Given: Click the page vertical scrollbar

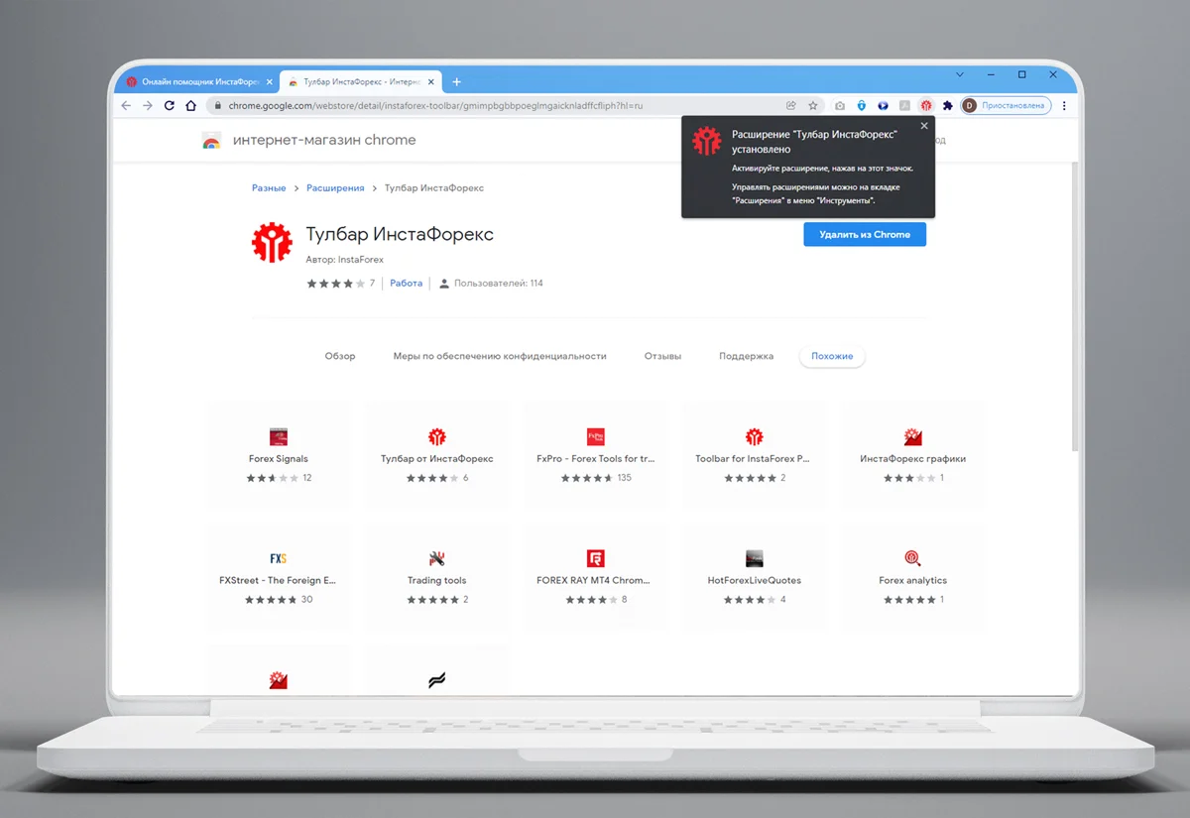Looking at the screenshot, I should click(1074, 297).
